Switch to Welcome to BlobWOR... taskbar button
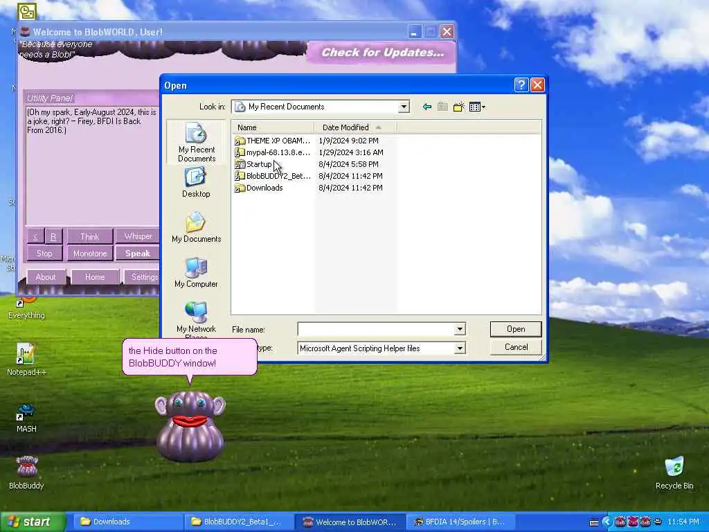Image resolution: width=709 pixels, height=532 pixels. coord(349,522)
